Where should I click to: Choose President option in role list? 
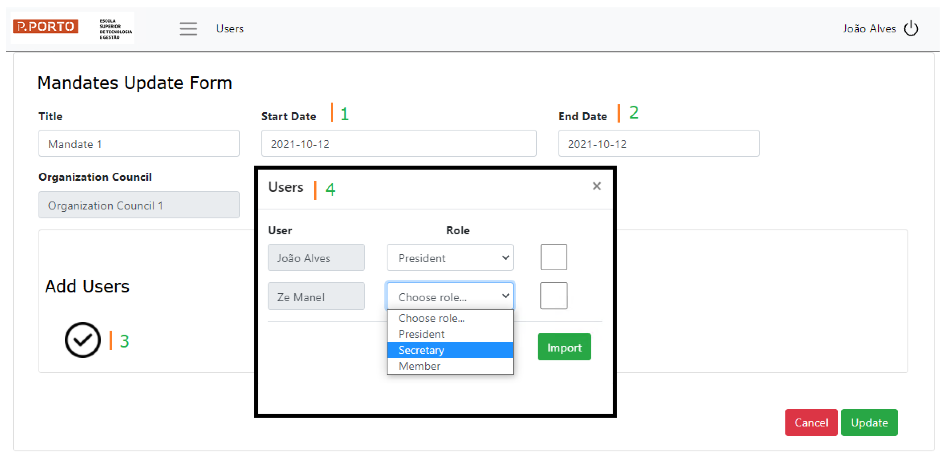point(450,334)
